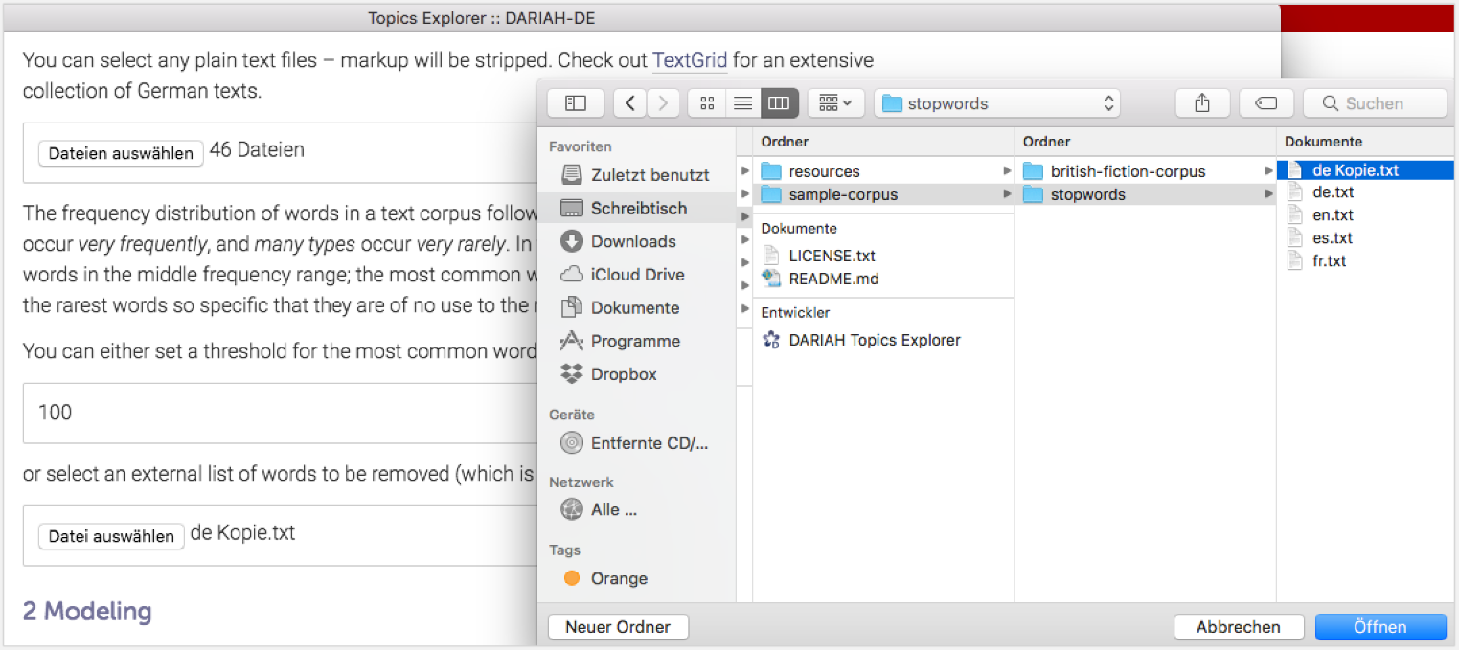Click the edit tags icon
This screenshot has width=1459, height=650.
click(1266, 103)
